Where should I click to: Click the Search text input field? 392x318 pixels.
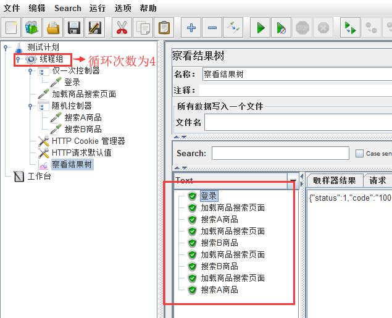280,153
